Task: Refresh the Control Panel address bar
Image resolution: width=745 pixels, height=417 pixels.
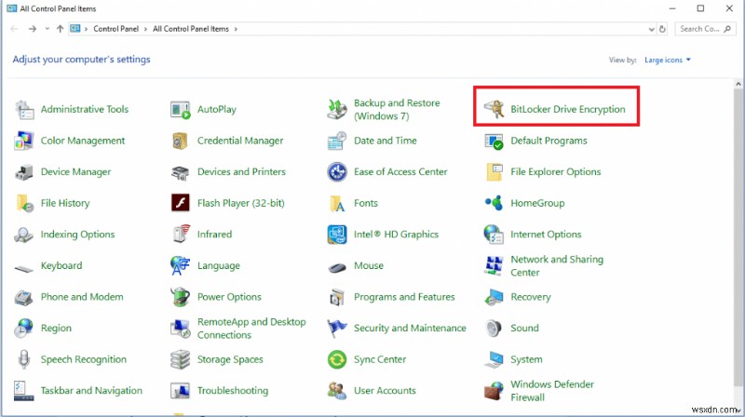Action: (x=662, y=29)
